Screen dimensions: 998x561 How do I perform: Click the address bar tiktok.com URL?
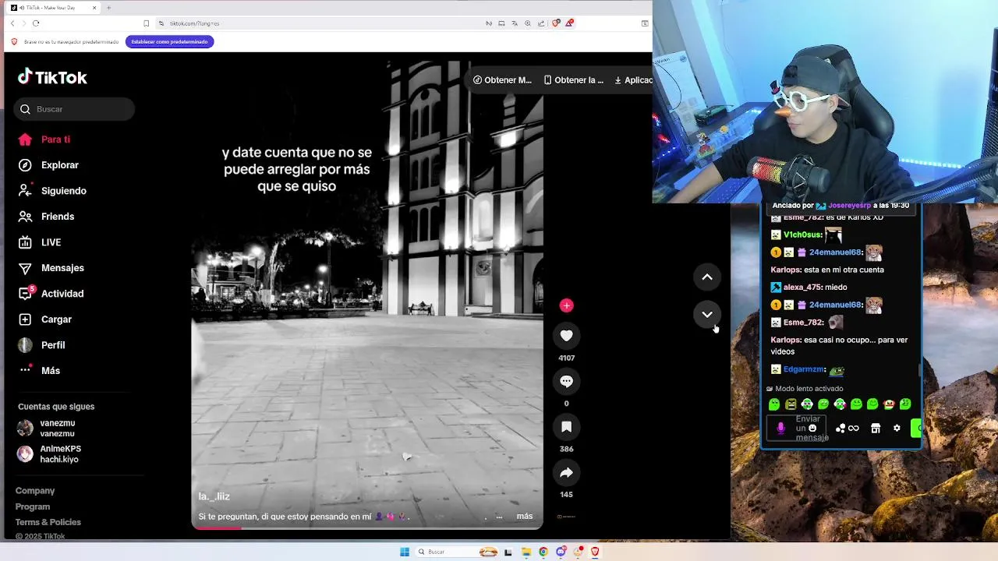click(194, 23)
